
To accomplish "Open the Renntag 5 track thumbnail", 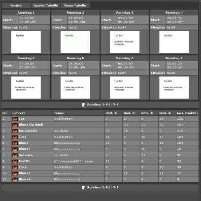I will pos(26,88).
